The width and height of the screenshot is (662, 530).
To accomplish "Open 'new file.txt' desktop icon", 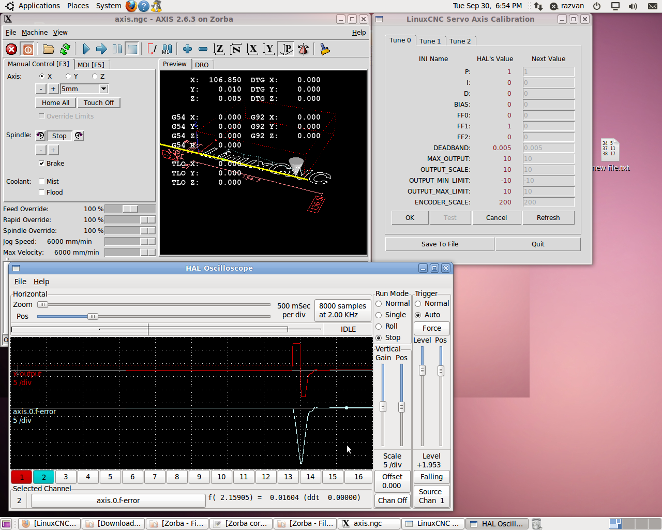I will pos(610,155).
